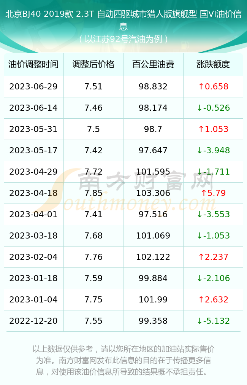
Task: Click the green down-arrow value -2.106
Action: coord(214,278)
